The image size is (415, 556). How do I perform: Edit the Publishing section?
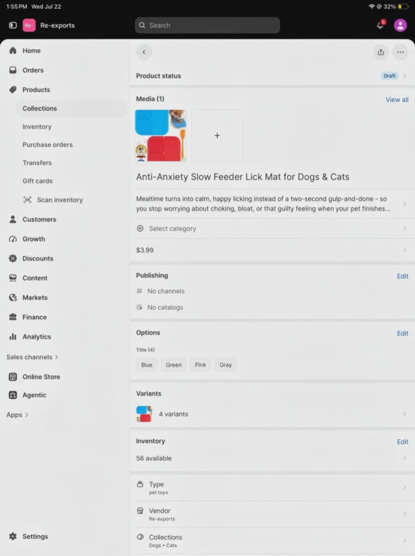pos(402,276)
